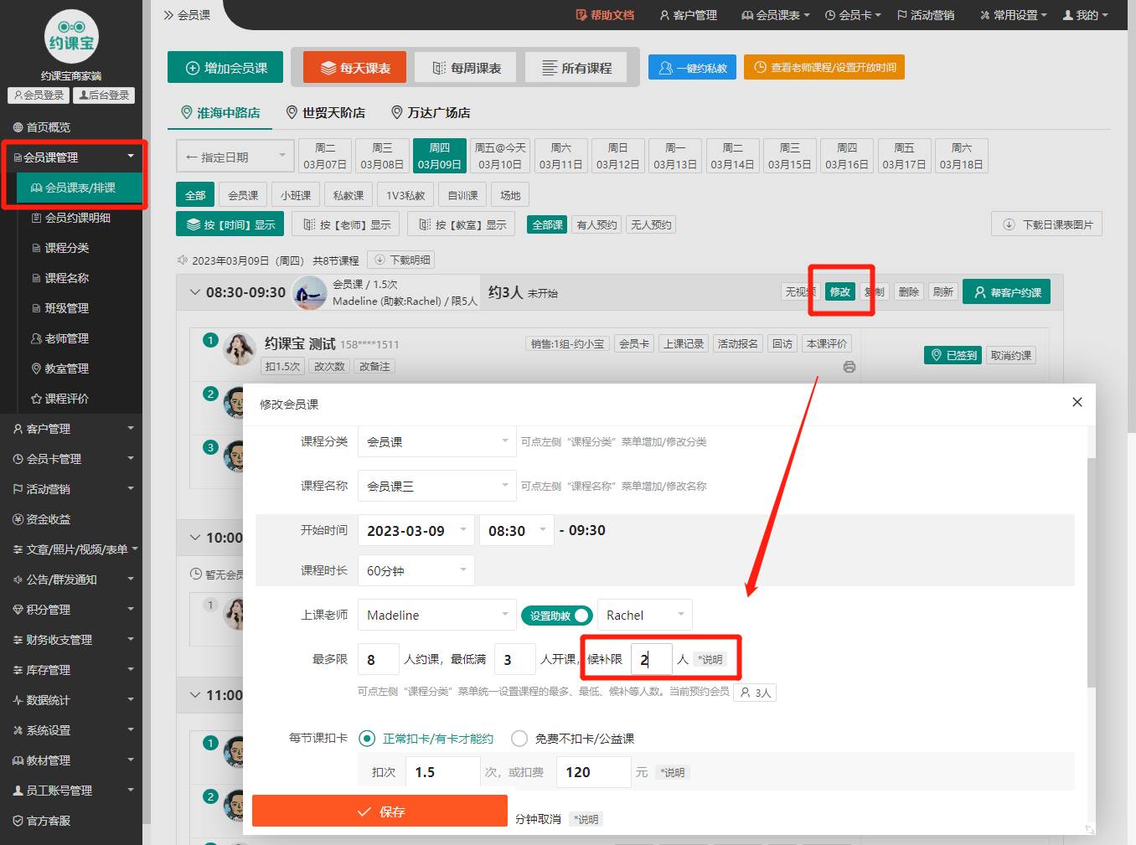Select the 世贸天阶店 store tab
1136x845 pixels.
[x=325, y=112]
